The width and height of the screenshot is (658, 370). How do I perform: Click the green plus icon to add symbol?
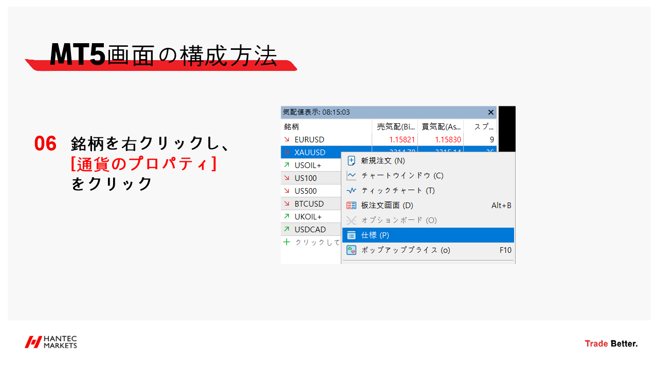coord(287,242)
